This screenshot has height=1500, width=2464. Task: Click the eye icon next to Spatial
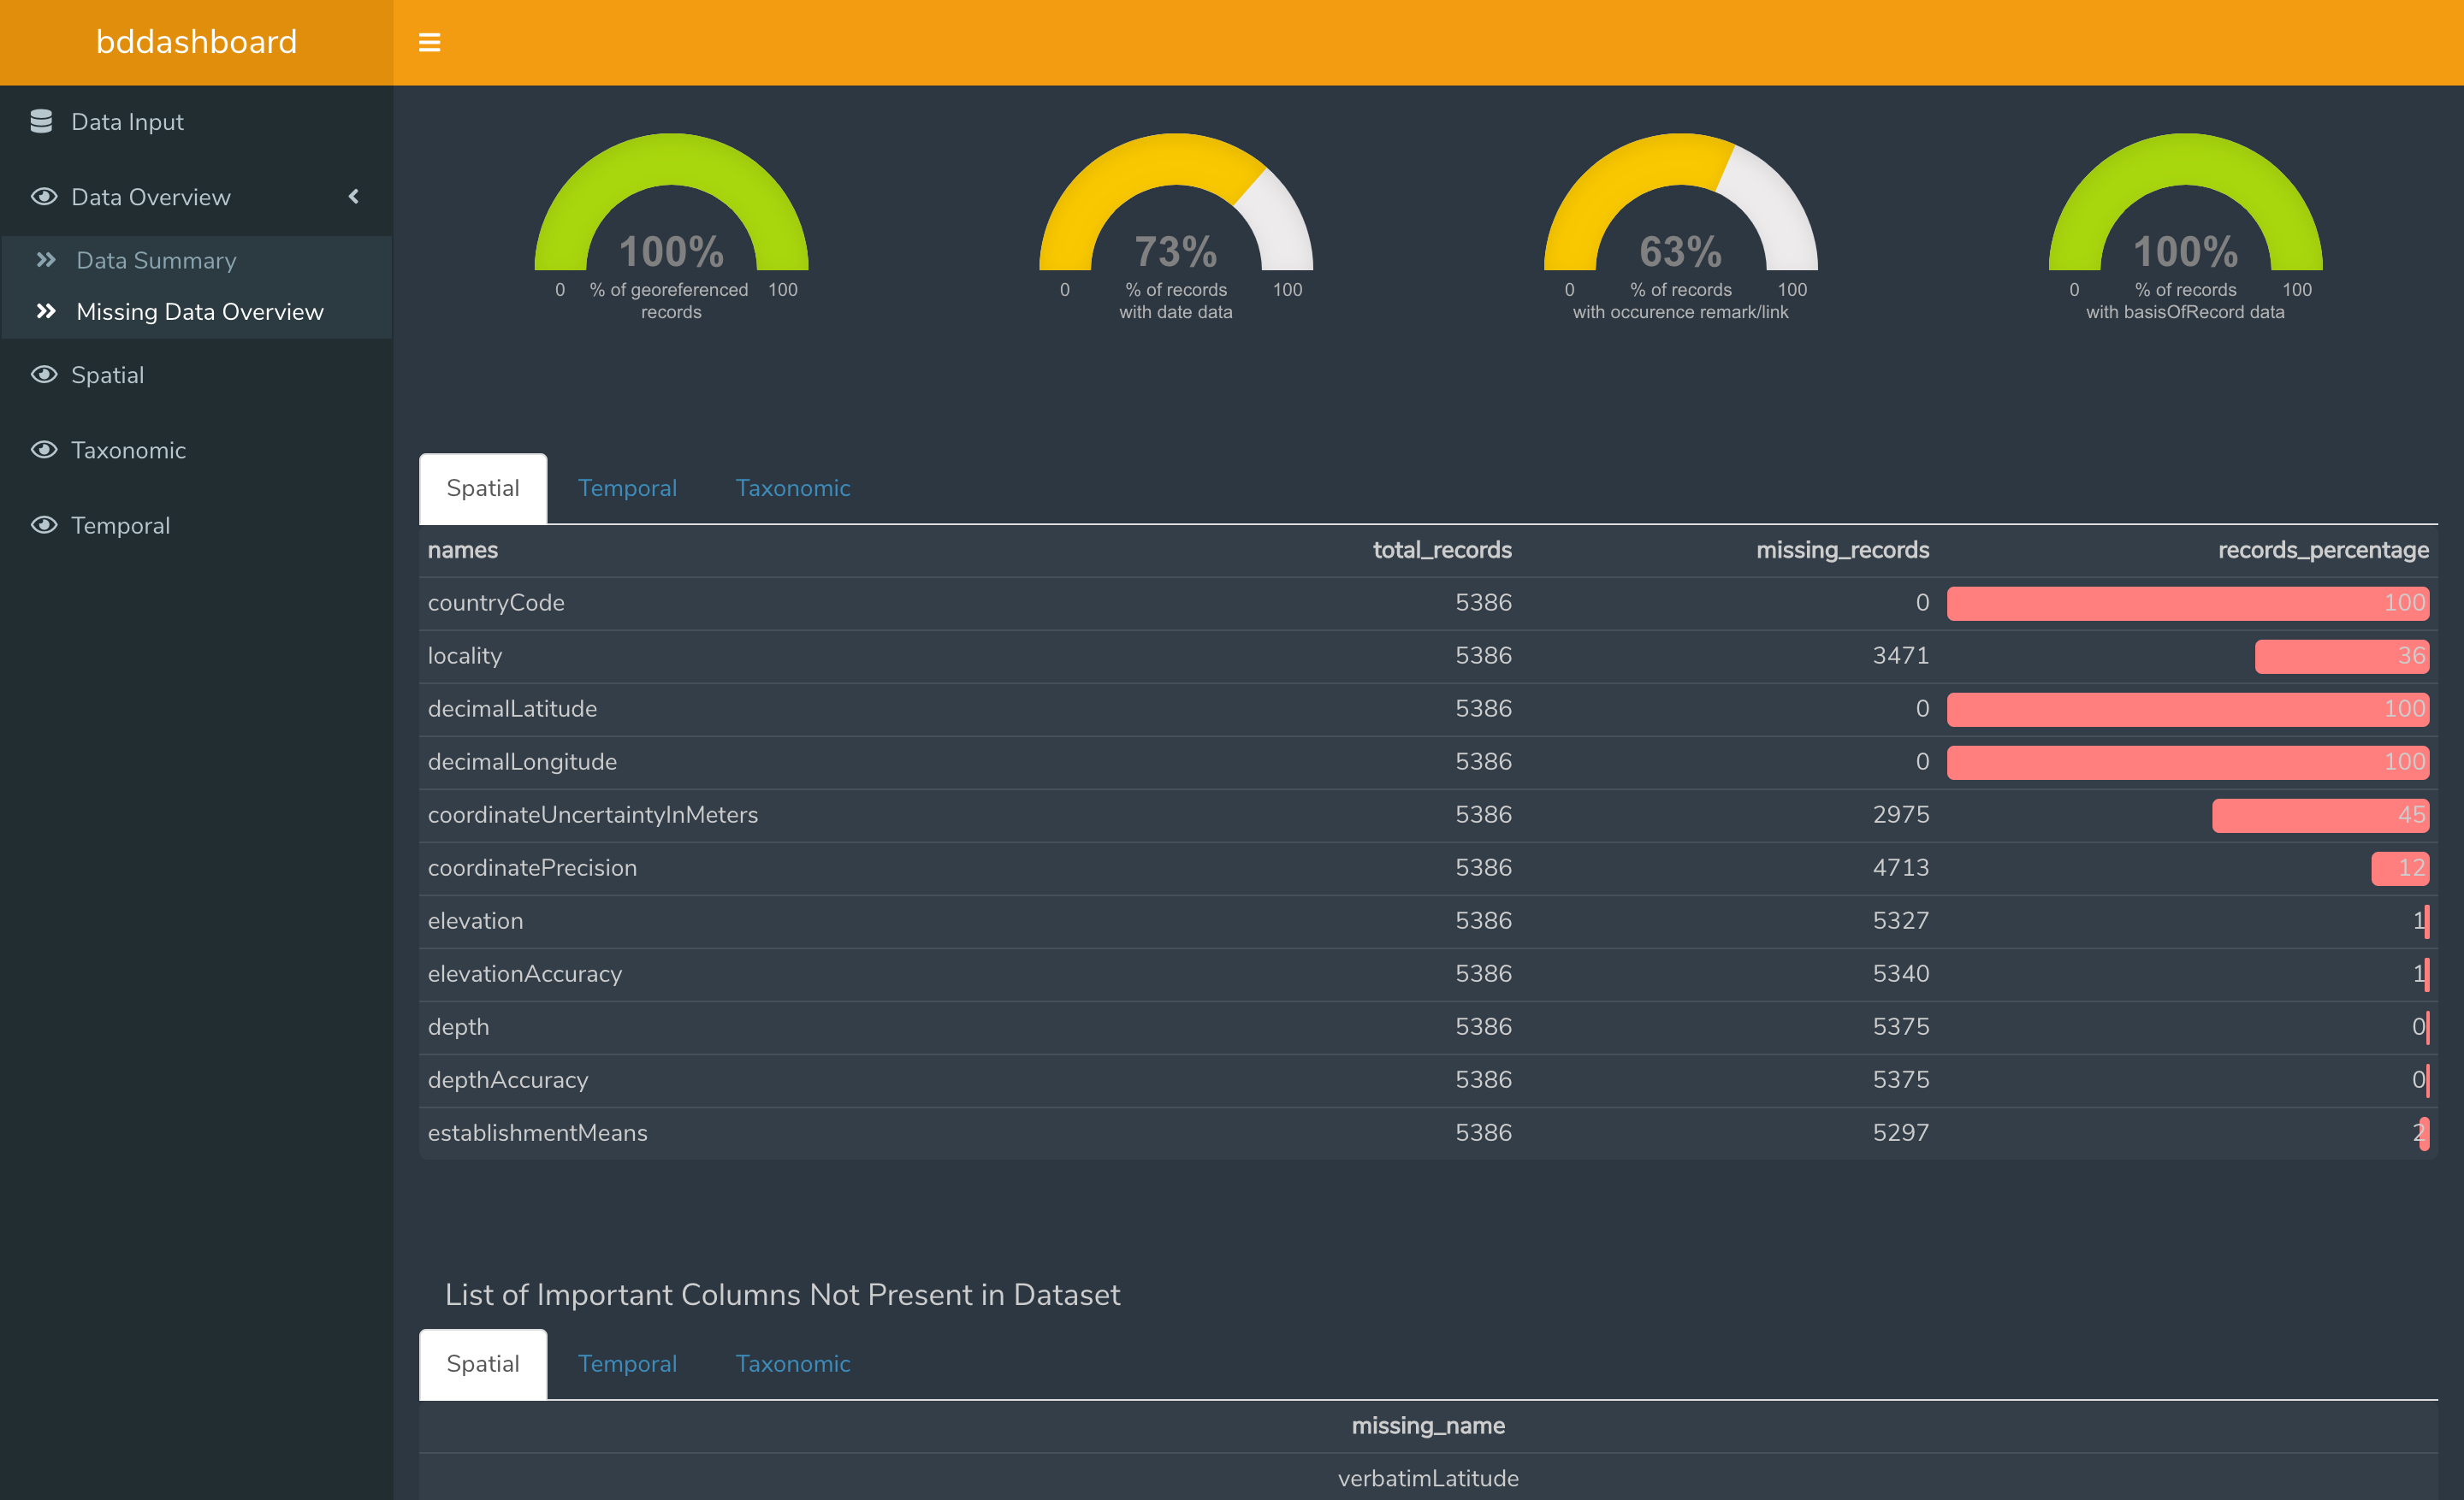coord(44,375)
